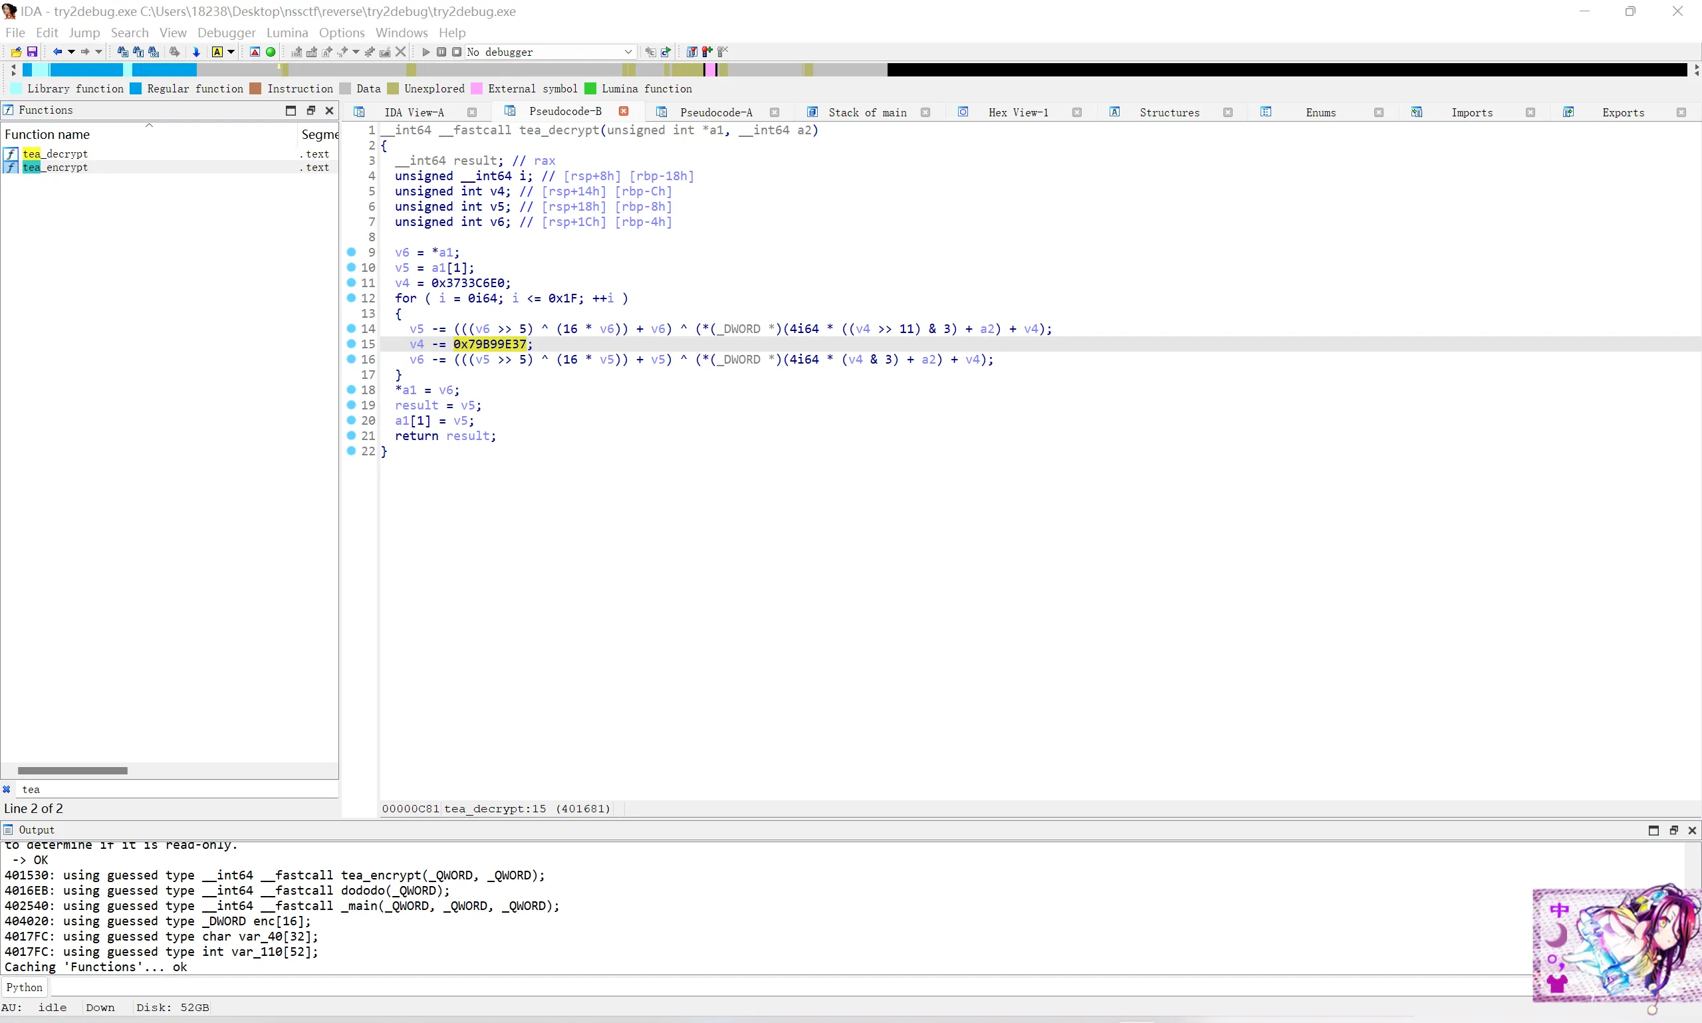1702x1023 pixels.
Task: Open the Jump menu
Action: 85,33
